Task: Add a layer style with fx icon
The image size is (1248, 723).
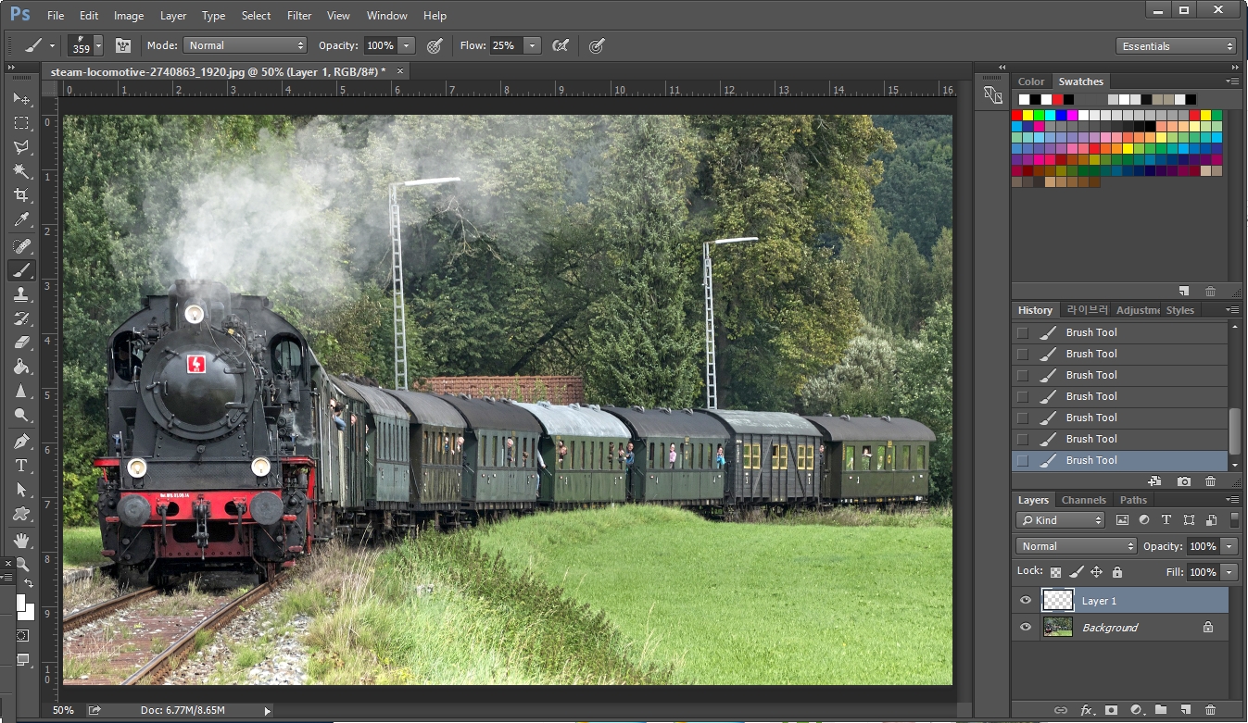Action: (x=1087, y=710)
